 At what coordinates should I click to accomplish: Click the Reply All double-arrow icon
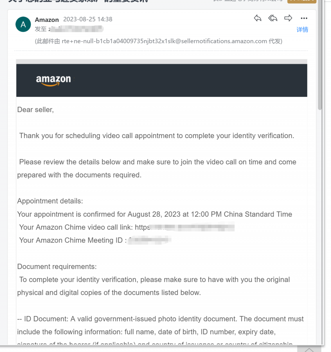[273, 18]
